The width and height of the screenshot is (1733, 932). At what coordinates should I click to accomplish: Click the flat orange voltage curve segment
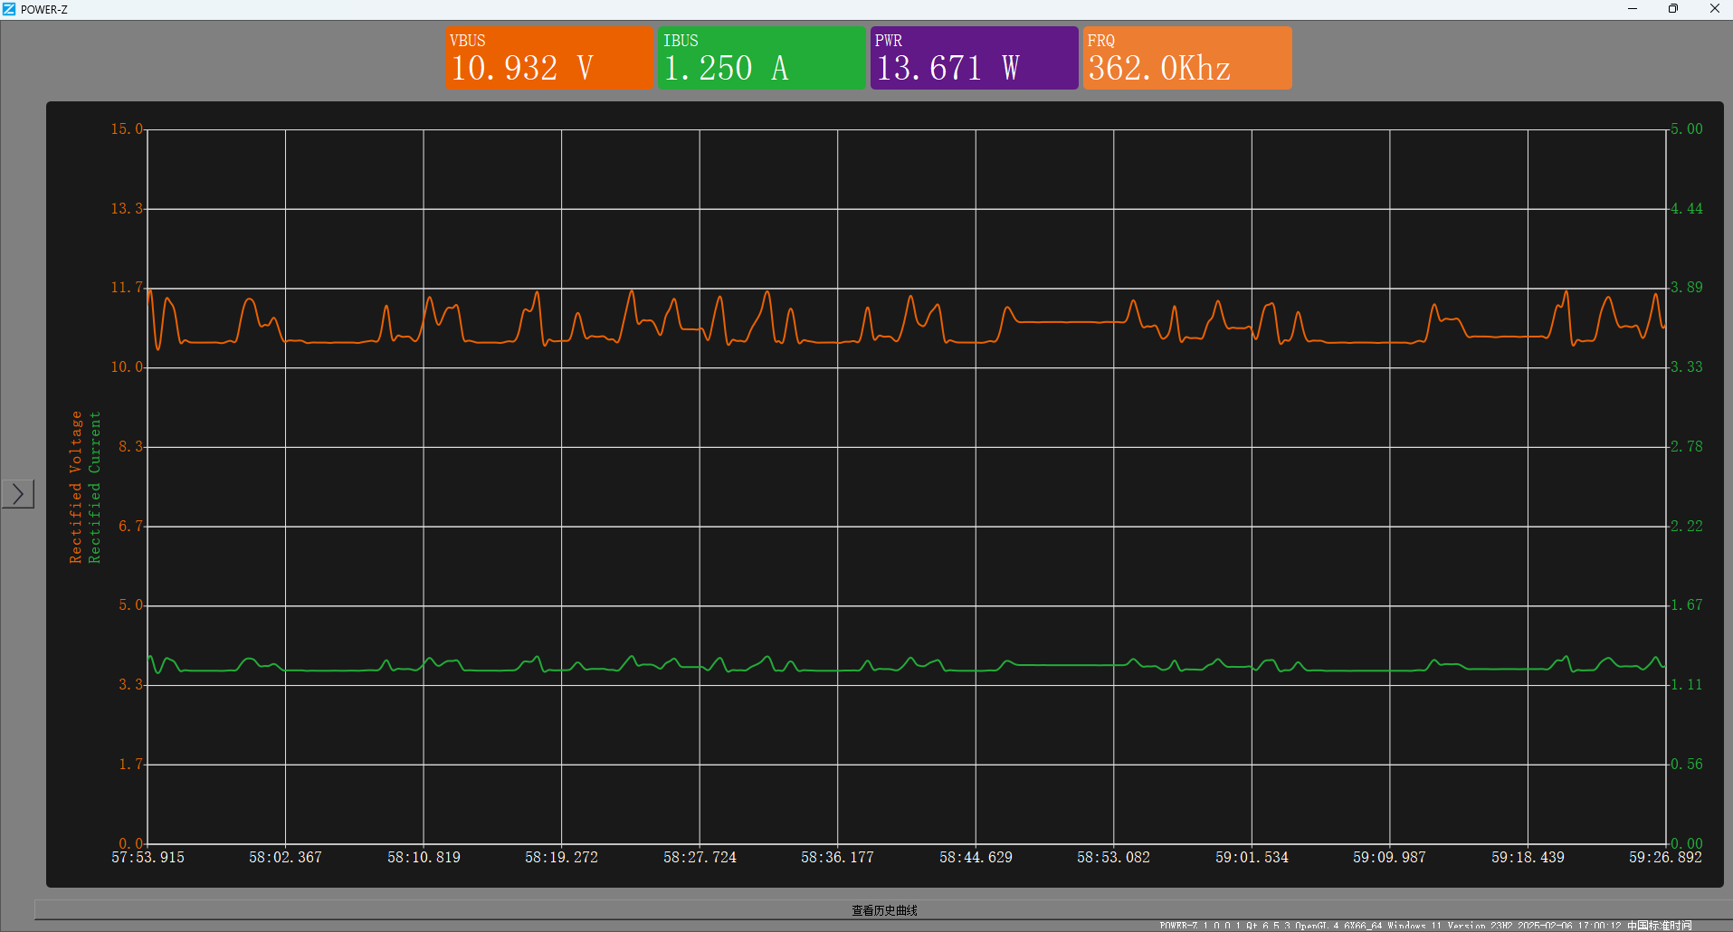(x=1068, y=321)
